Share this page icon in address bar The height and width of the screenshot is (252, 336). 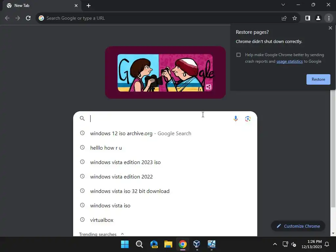point(284,18)
